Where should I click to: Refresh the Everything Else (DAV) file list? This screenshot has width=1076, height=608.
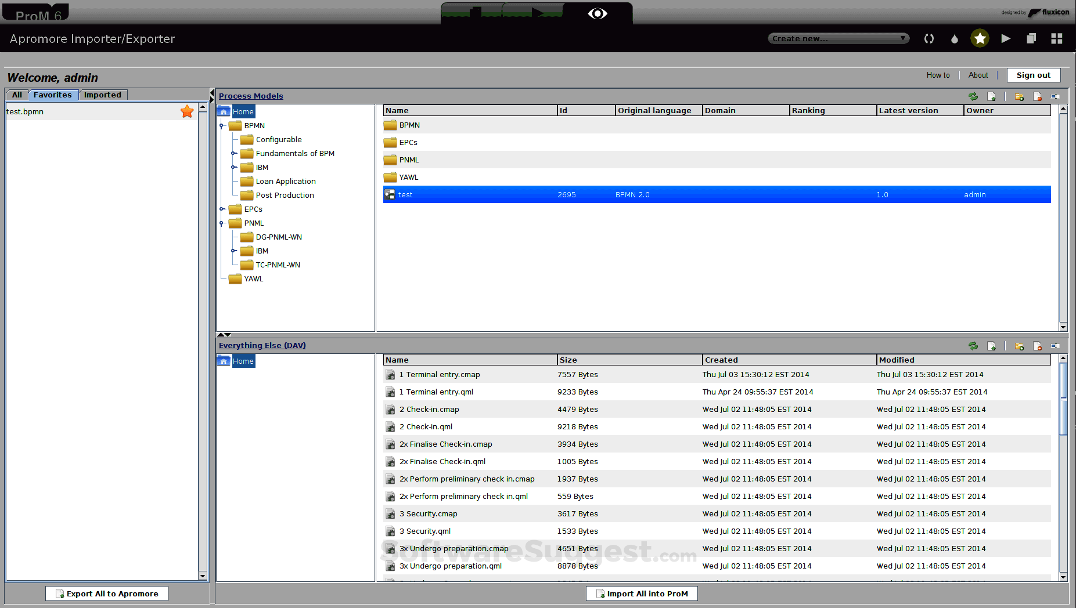pos(973,346)
